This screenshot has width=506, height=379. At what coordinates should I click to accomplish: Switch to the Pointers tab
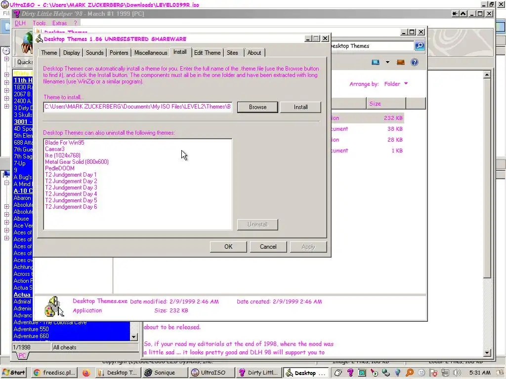(x=119, y=53)
